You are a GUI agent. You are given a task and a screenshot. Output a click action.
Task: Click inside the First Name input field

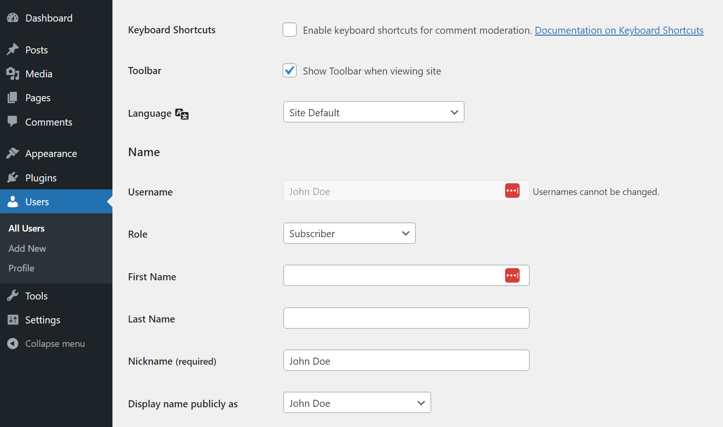[394, 275]
